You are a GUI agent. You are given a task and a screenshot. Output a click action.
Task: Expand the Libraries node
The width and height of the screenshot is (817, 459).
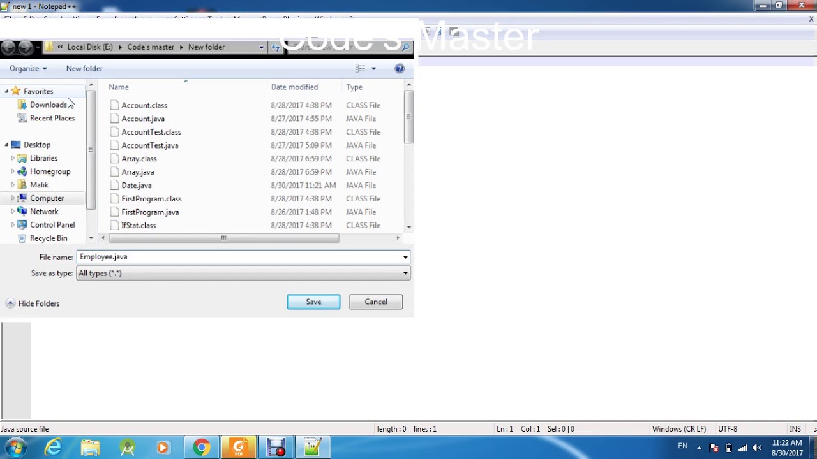pyautogui.click(x=13, y=158)
